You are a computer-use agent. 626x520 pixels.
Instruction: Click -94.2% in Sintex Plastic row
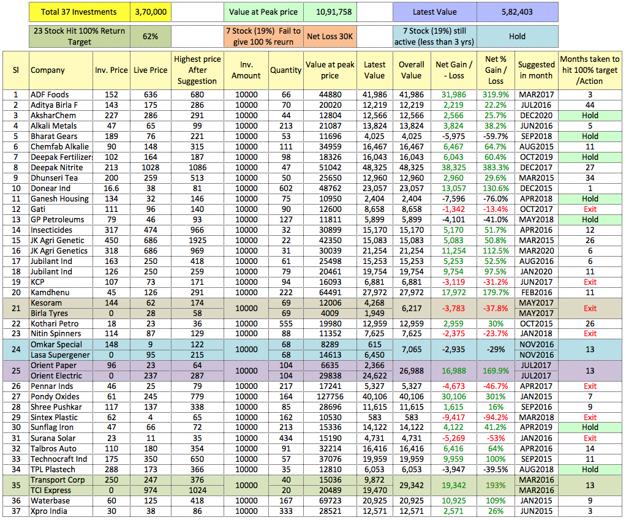(x=496, y=418)
